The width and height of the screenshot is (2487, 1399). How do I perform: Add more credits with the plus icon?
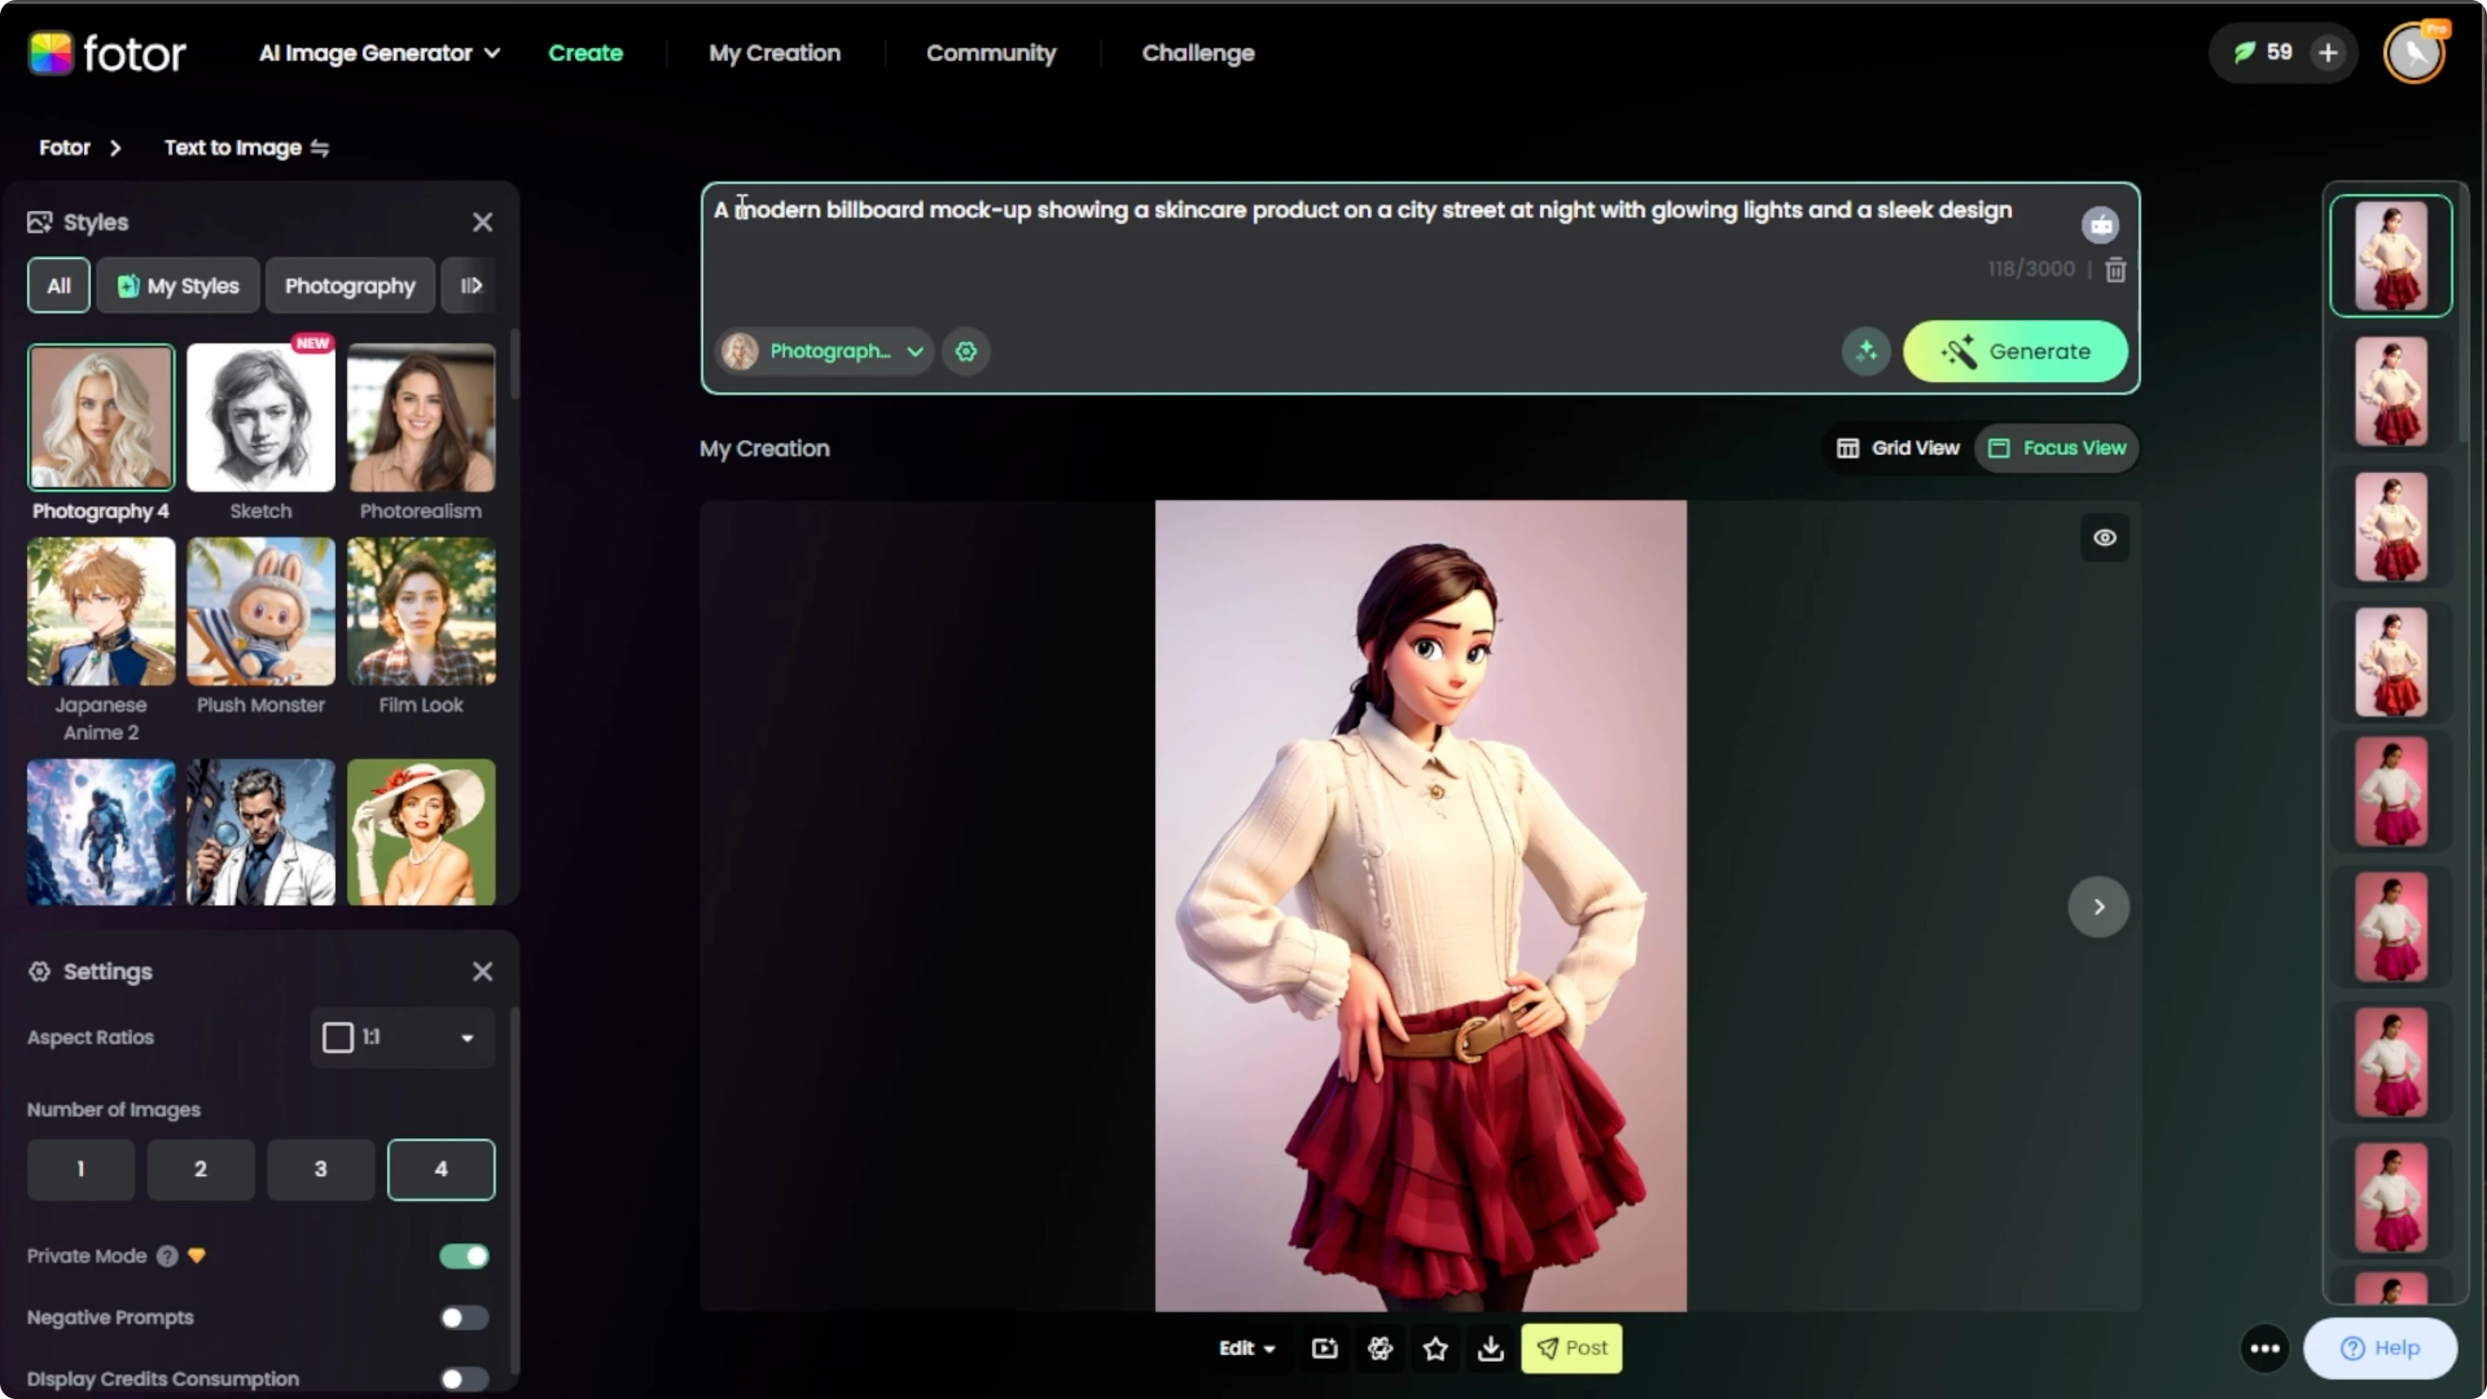point(2328,53)
